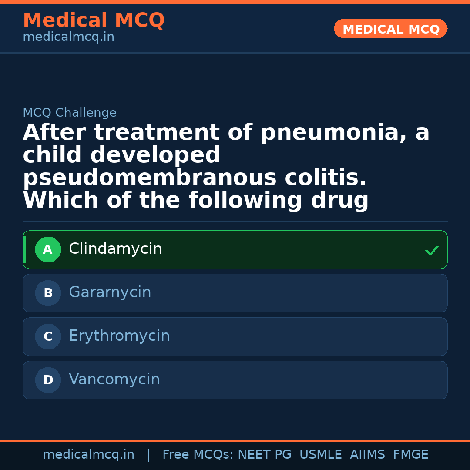Image resolution: width=470 pixels, height=470 pixels.
Task: Choose the Vancomycin answer option
Action: pos(235,380)
